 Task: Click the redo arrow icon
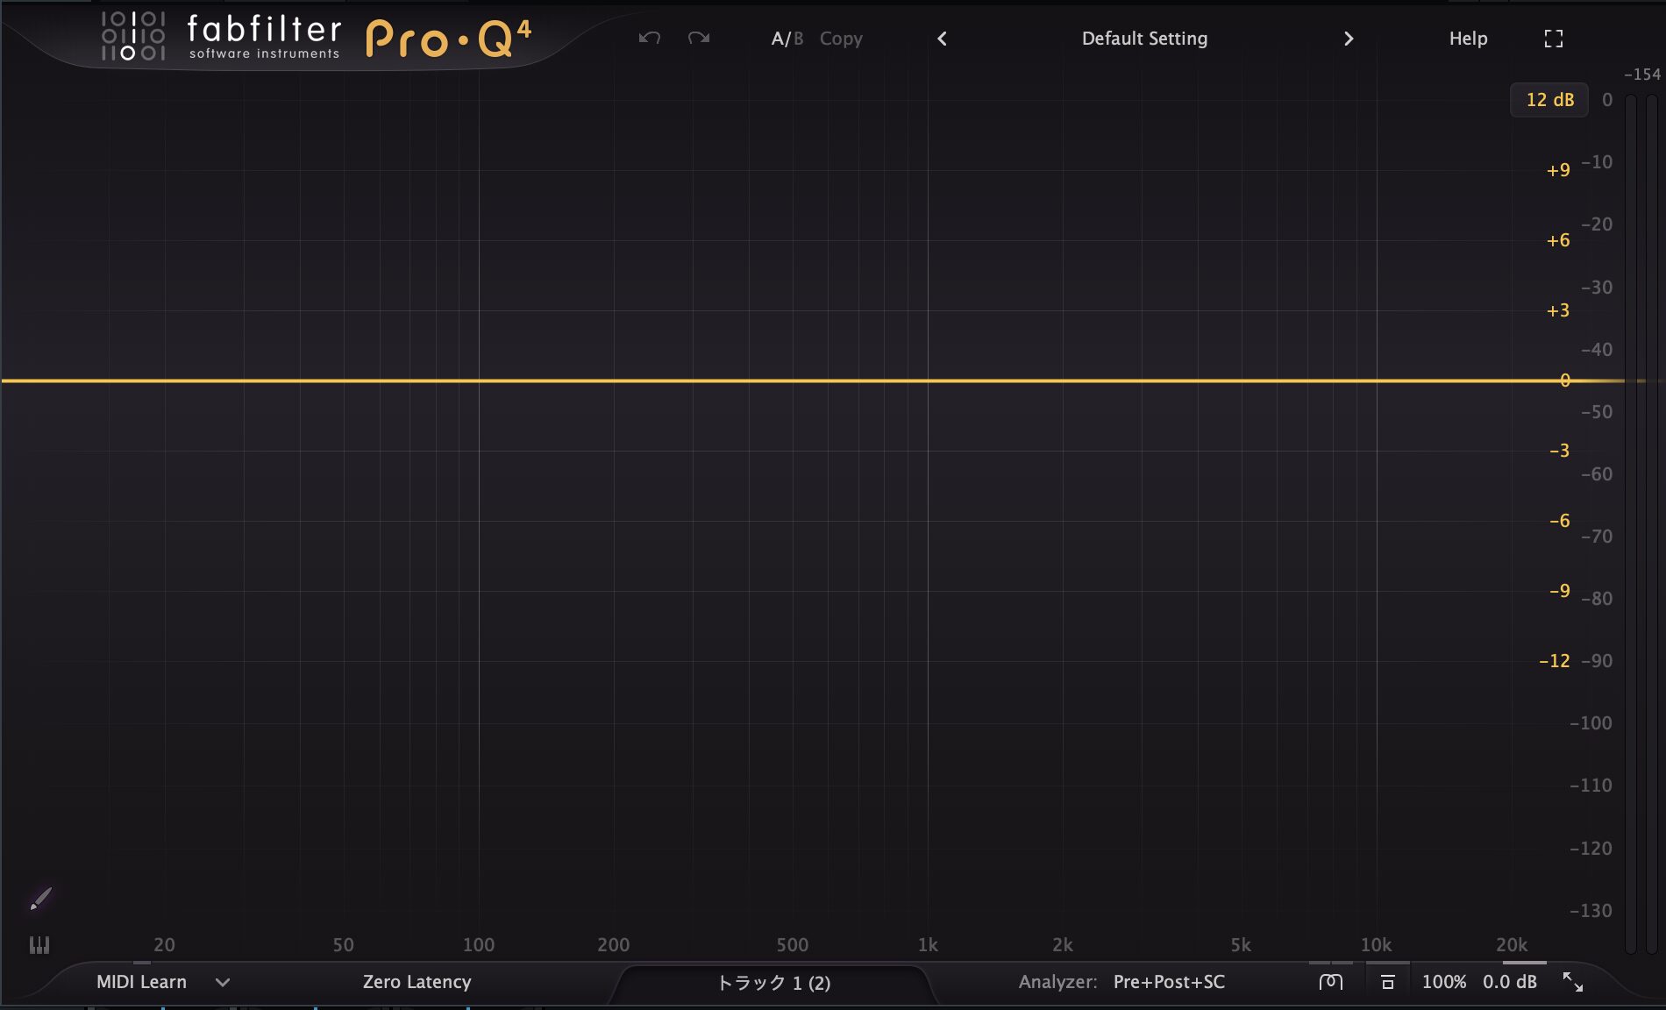coord(699,38)
